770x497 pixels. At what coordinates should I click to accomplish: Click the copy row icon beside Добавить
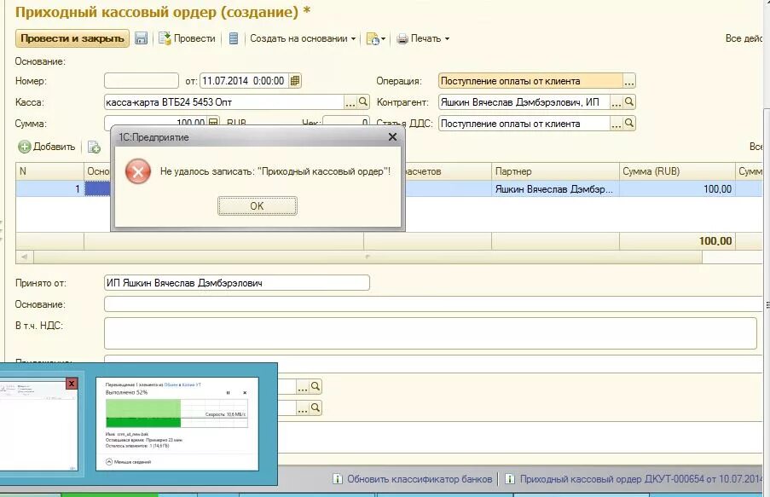pos(94,147)
